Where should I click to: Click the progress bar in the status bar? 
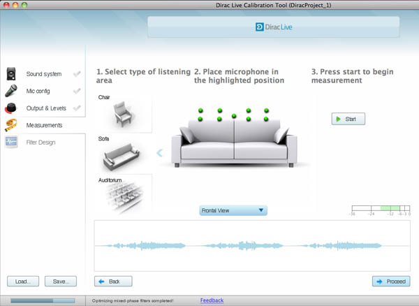43,301
